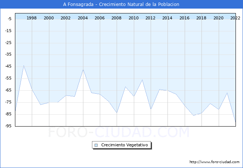Select the 2014 x-axis year label
This screenshot has height=168, width=243.
coord(167,18)
